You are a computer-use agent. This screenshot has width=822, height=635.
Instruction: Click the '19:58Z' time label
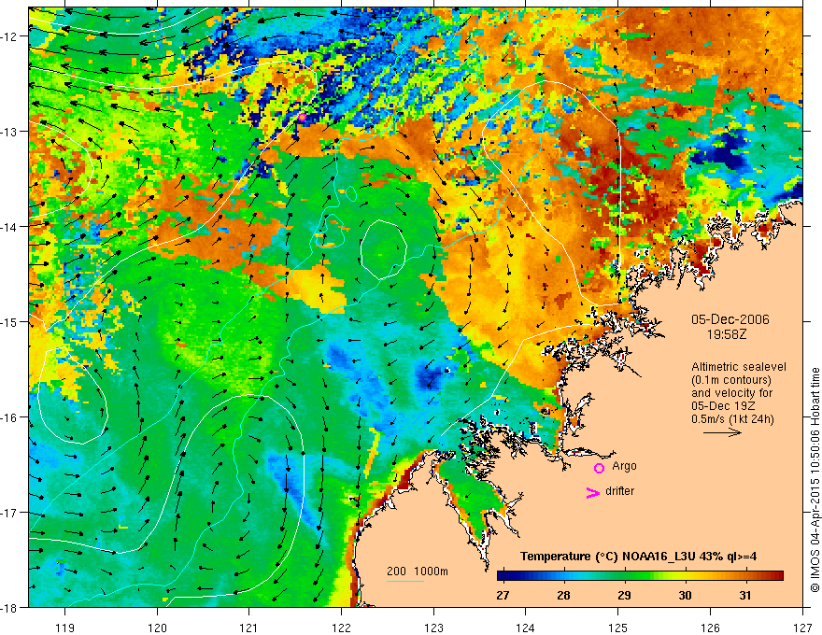point(726,334)
